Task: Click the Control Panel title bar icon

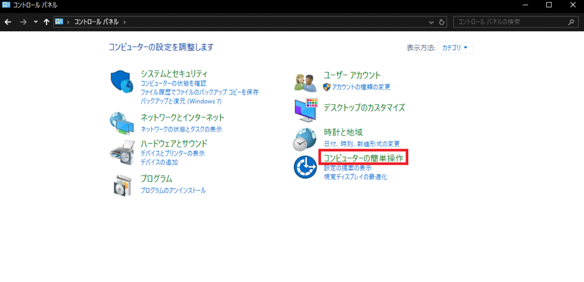Action: click(x=6, y=5)
